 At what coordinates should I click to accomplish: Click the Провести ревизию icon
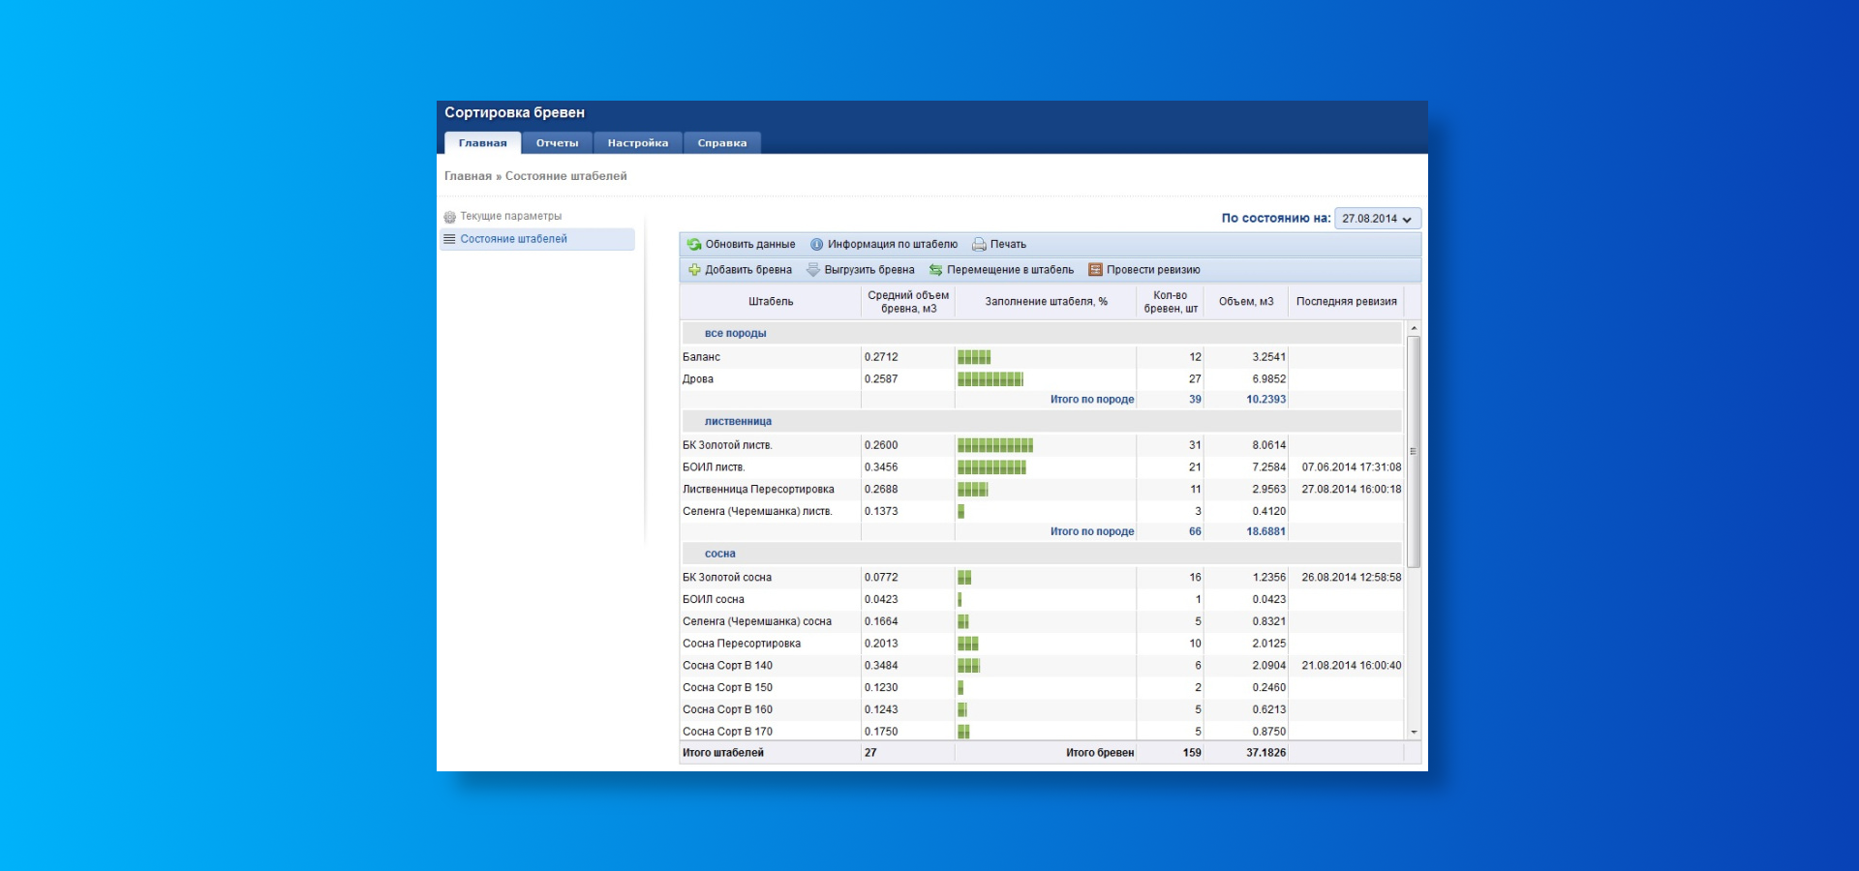[1095, 270]
